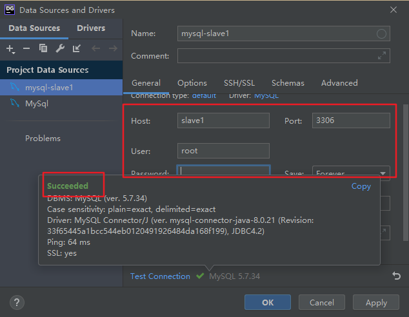This screenshot has height=317, width=409.
Task: Click the vertical scrollbar on the right
Action: (x=406, y=173)
